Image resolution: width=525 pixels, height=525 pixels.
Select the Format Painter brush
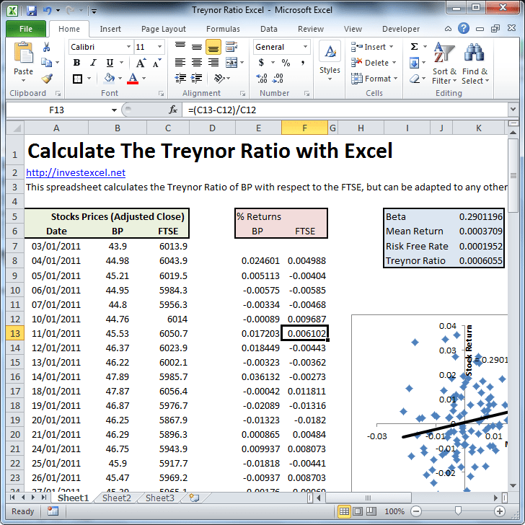tap(47, 79)
